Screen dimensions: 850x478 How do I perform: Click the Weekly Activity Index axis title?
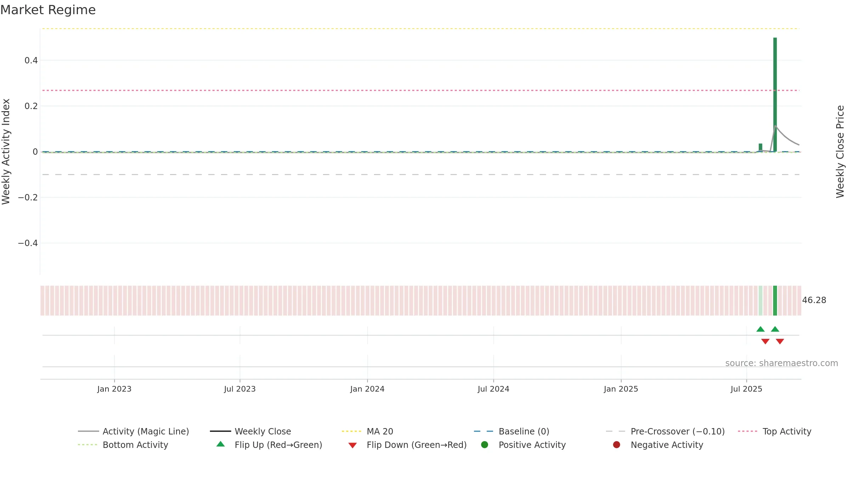coord(6,152)
